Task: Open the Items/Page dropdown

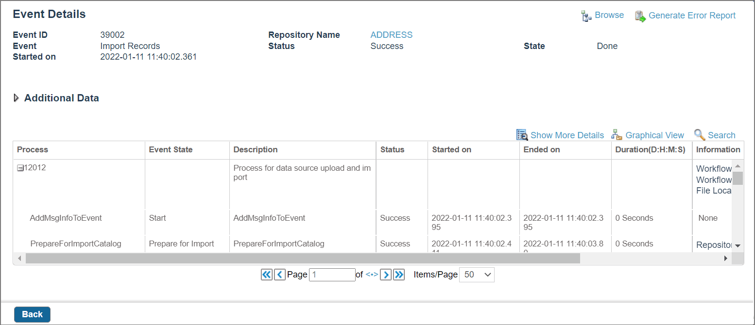Action: coord(476,275)
